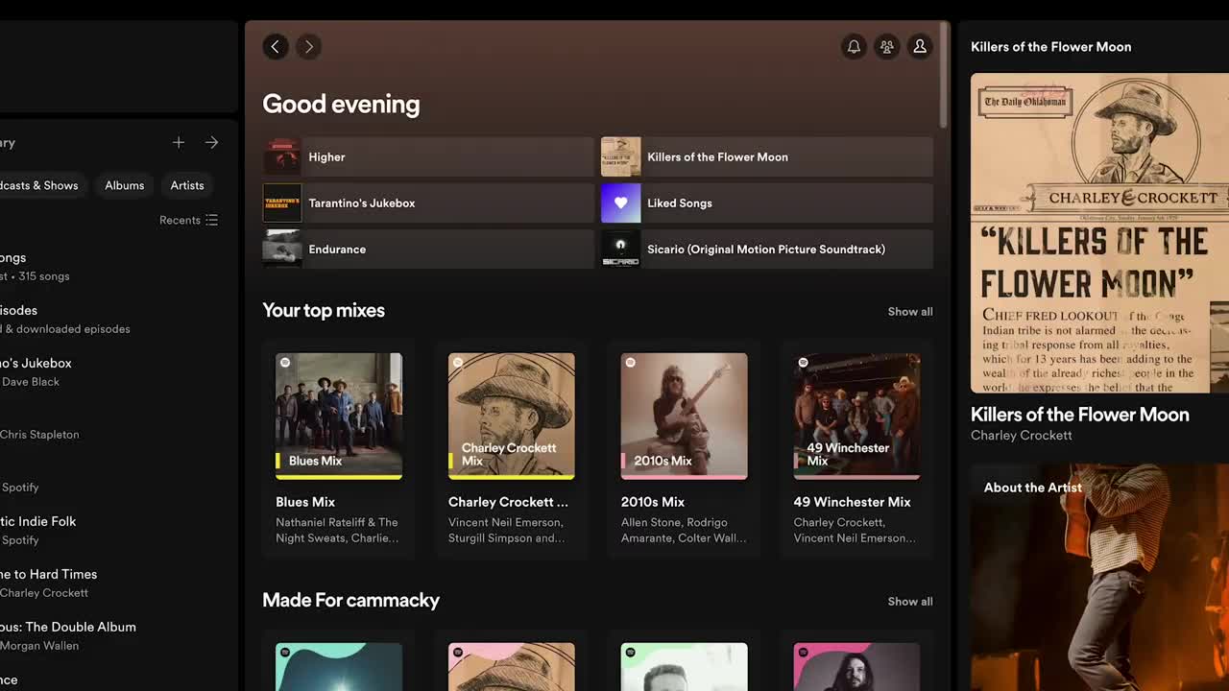Open the 49 Winchester Mix card
The image size is (1229, 691).
pos(856,416)
